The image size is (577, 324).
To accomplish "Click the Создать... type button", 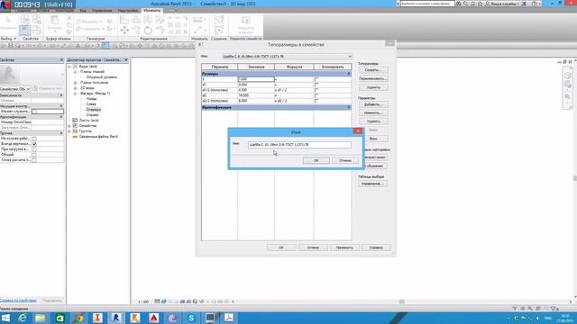I will coord(372,70).
